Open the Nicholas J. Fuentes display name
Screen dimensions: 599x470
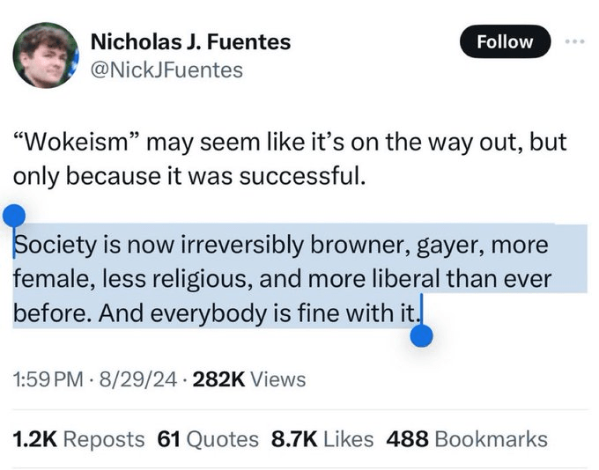(x=190, y=41)
